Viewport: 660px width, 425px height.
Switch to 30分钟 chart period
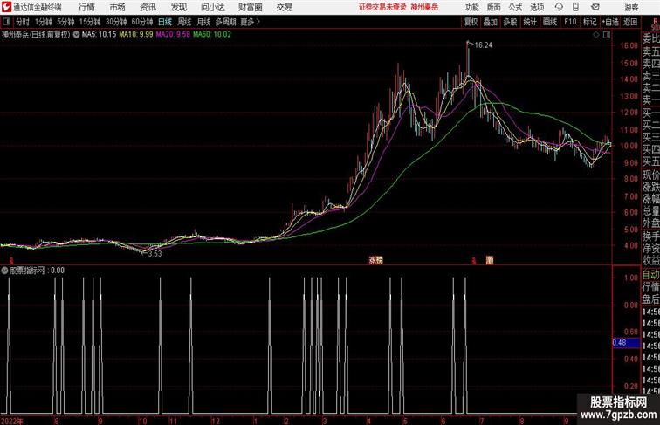coord(116,22)
